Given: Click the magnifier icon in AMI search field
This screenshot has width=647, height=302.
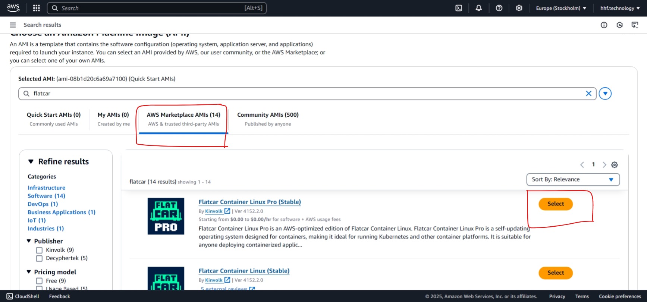Looking at the screenshot, I should pos(26,94).
